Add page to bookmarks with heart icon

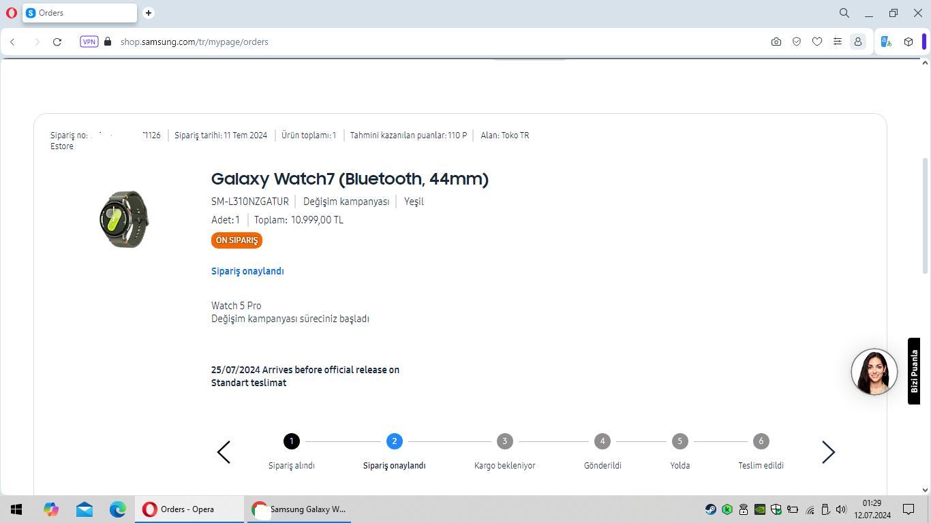[817, 42]
